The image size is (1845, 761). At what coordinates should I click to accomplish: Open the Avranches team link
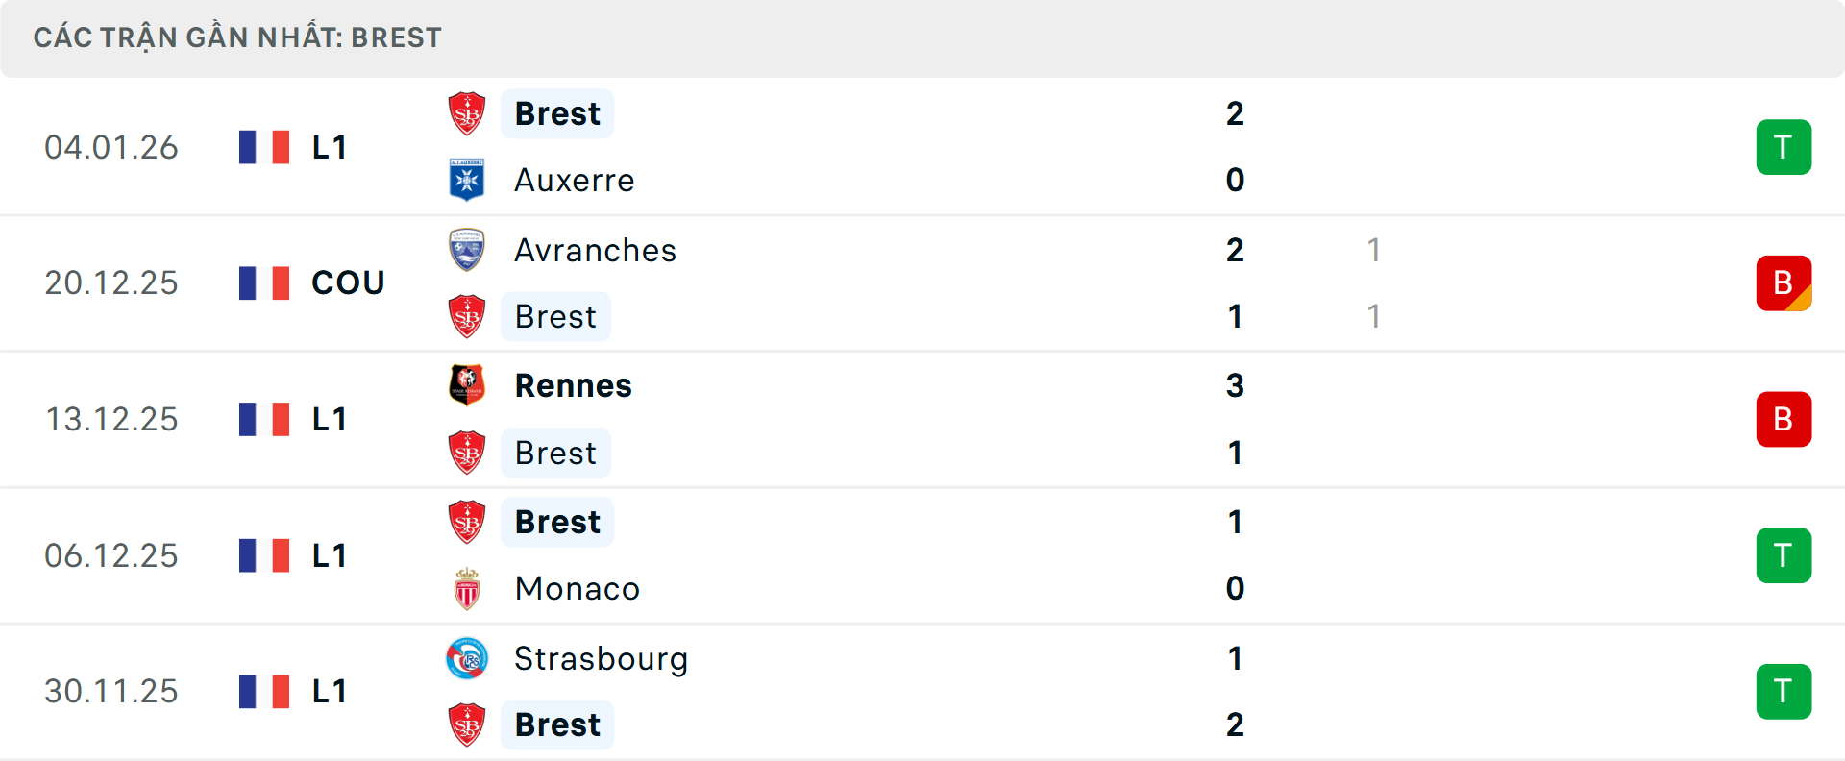pos(596,251)
